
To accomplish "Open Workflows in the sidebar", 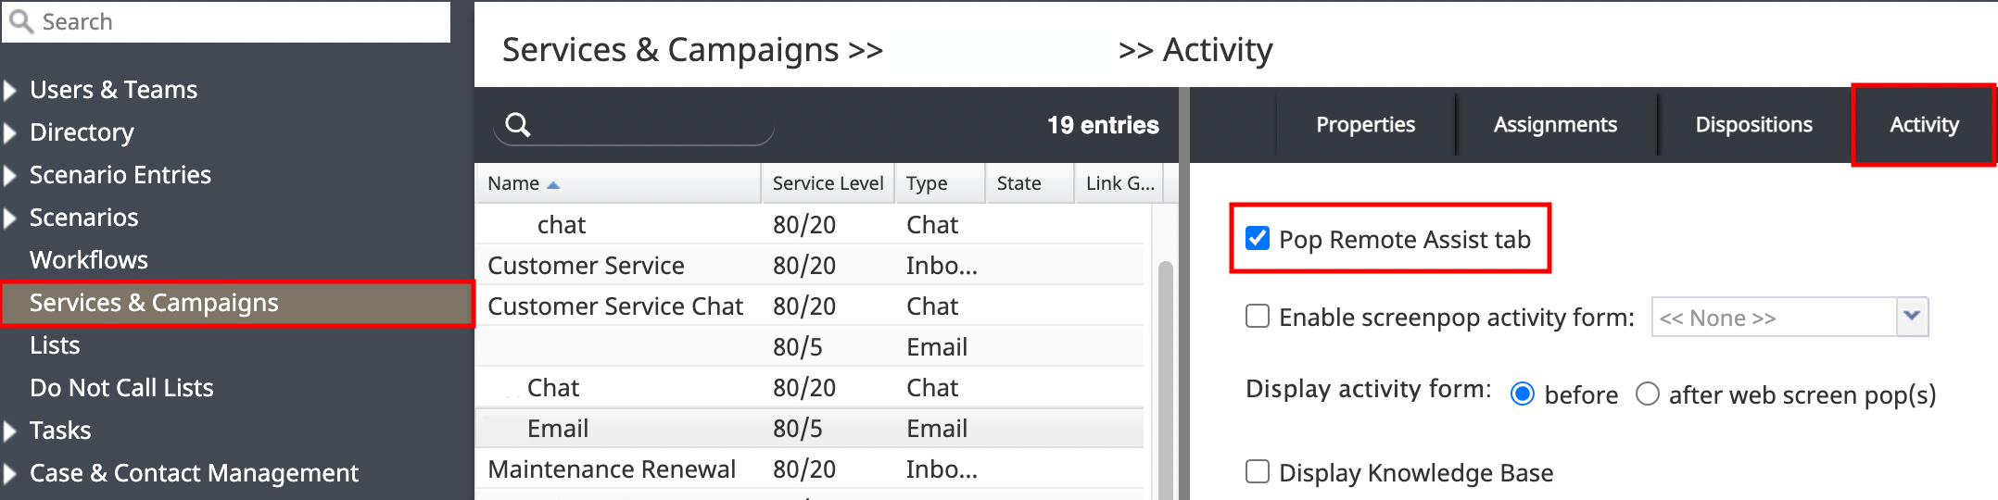I will point(89,260).
